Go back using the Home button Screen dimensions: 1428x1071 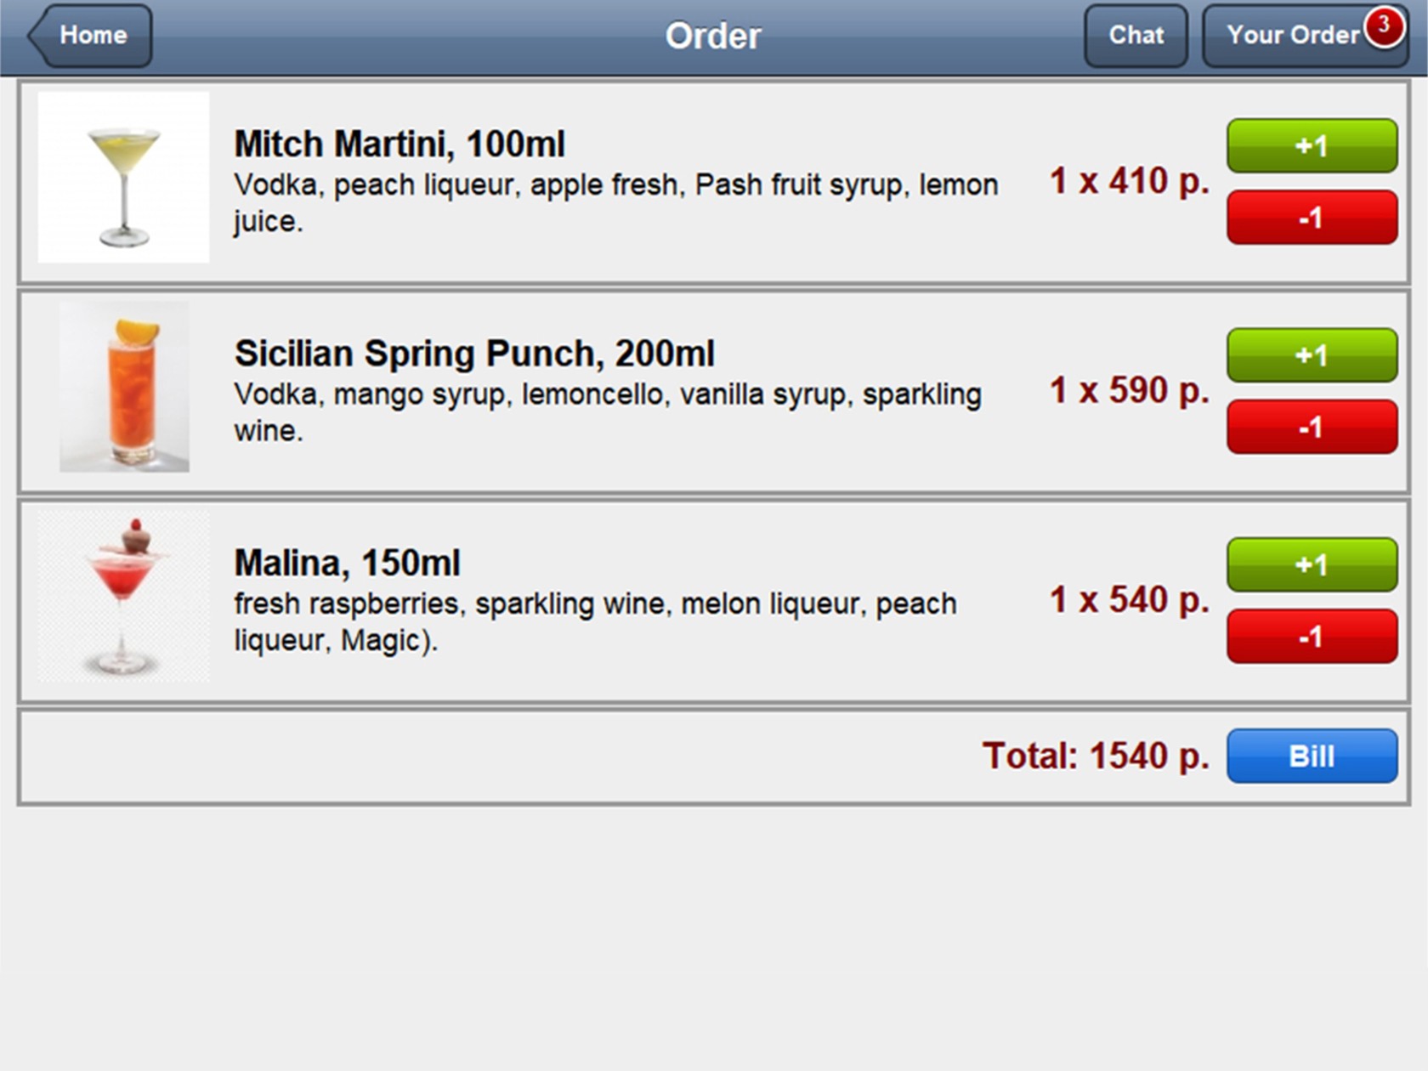click(92, 36)
